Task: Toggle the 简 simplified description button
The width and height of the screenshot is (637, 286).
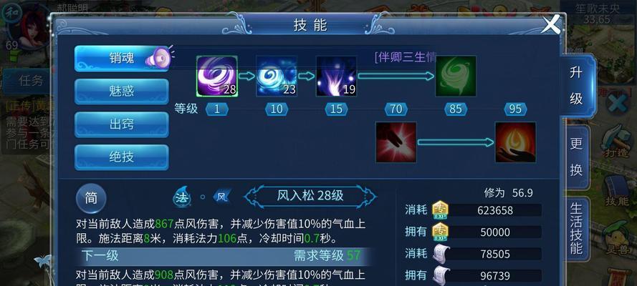Action: pyautogui.click(x=91, y=199)
